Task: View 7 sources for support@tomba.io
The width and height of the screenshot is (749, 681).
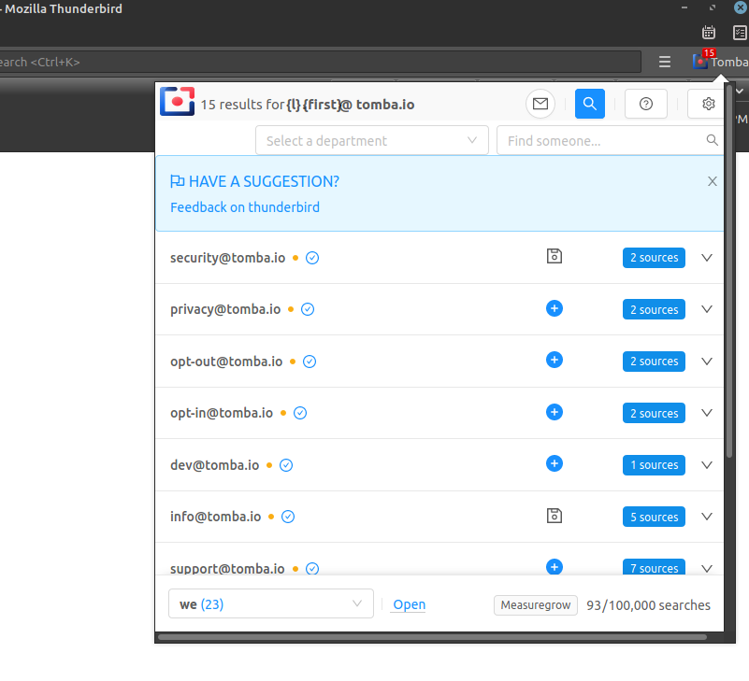Action: 654,566
